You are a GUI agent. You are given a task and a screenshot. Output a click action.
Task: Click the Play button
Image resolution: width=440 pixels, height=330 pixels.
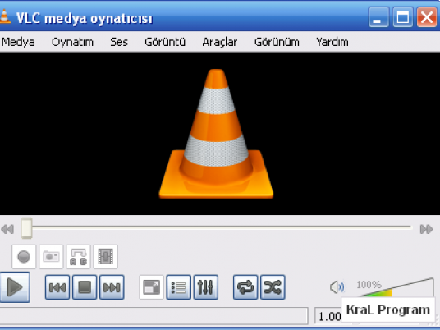click(x=15, y=287)
